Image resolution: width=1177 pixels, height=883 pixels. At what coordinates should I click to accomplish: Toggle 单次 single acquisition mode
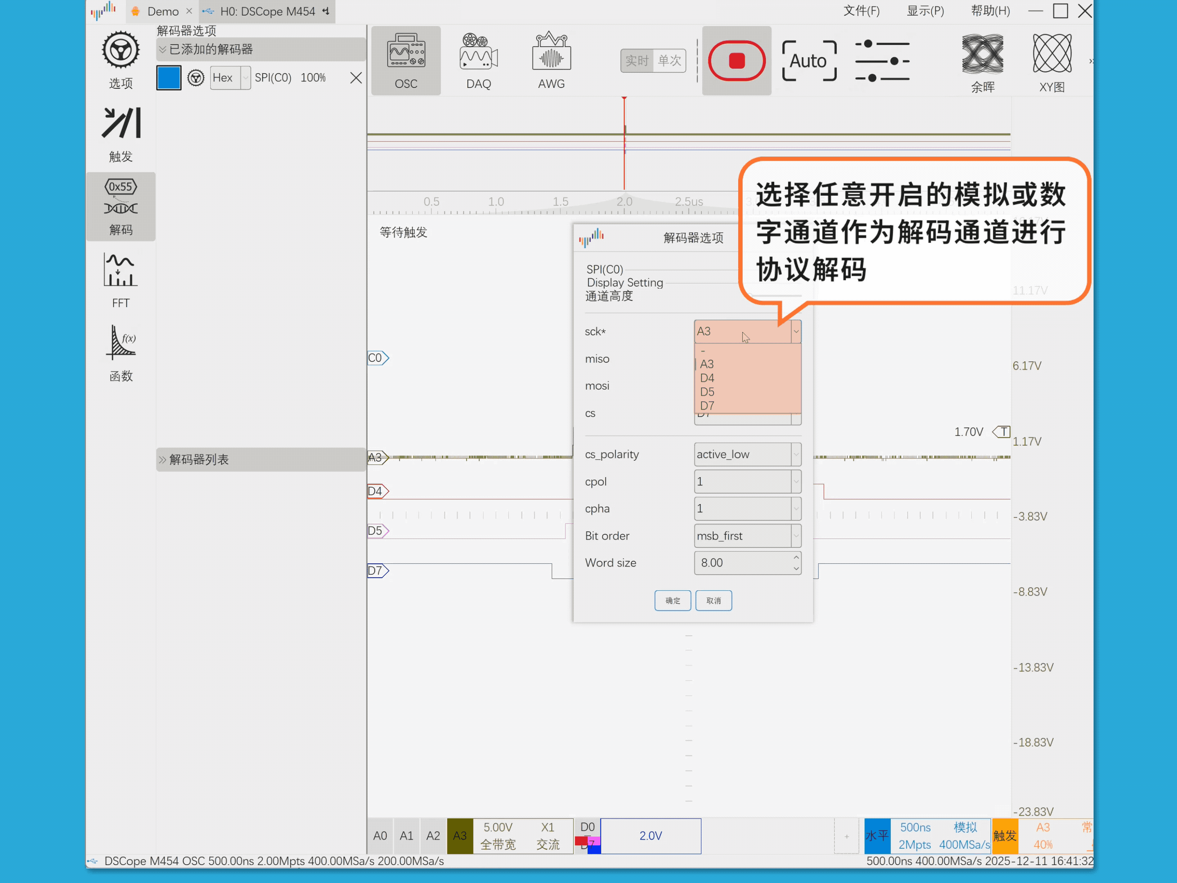click(x=669, y=61)
